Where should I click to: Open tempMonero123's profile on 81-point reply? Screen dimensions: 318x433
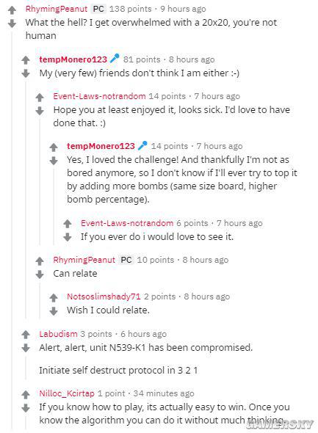(73, 59)
